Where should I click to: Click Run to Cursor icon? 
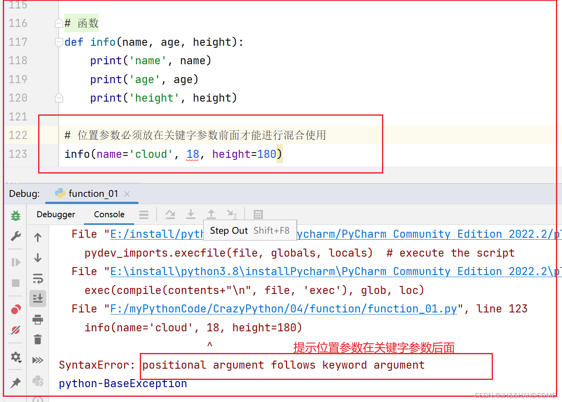tap(232, 214)
